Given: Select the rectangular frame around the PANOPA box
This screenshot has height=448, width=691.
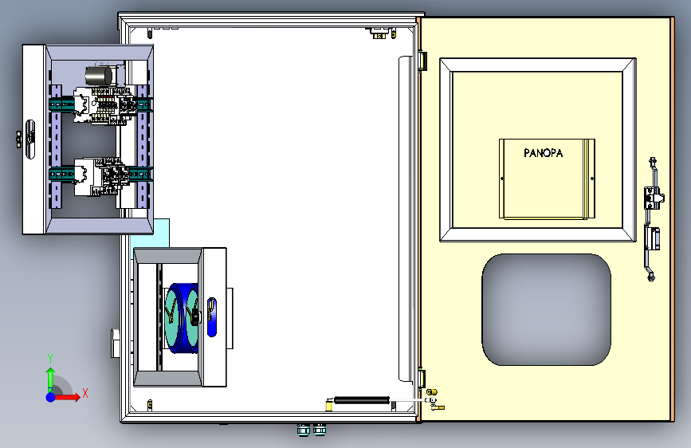Looking at the screenshot, I should (x=538, y=150).
